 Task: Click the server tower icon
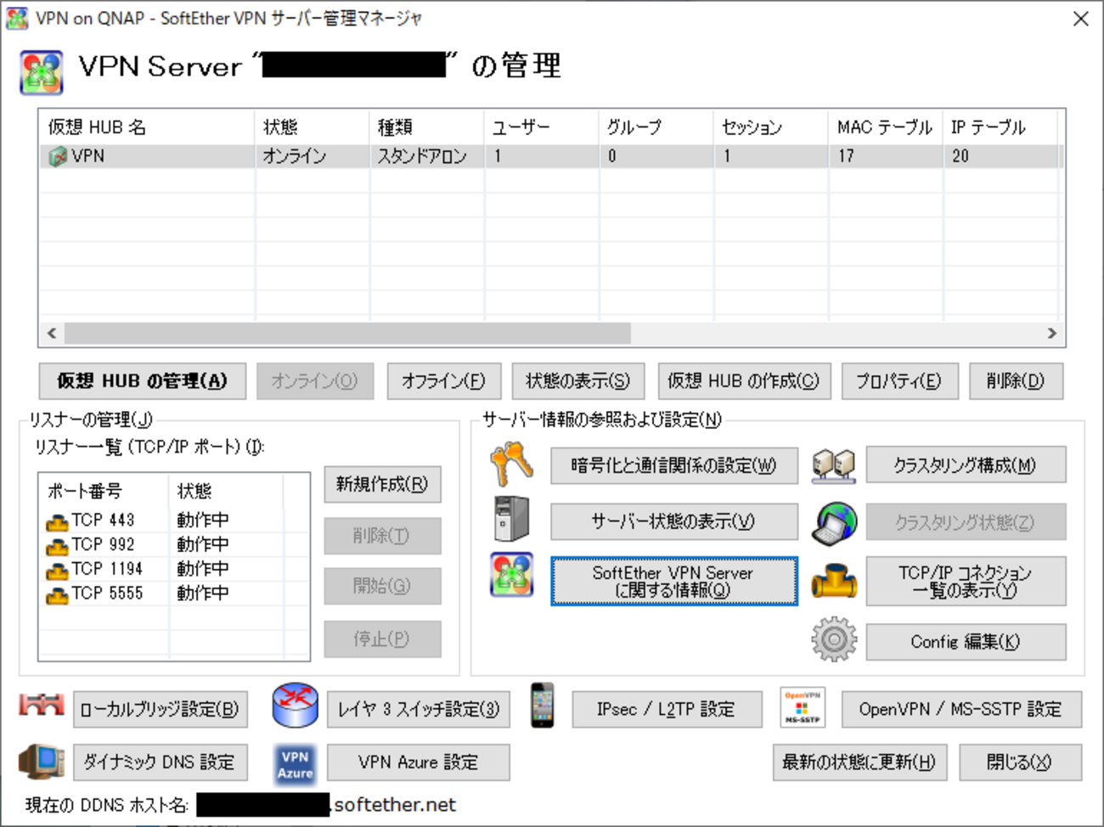(x=512, y=520)
